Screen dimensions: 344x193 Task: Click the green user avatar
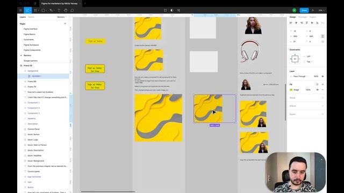294,10
